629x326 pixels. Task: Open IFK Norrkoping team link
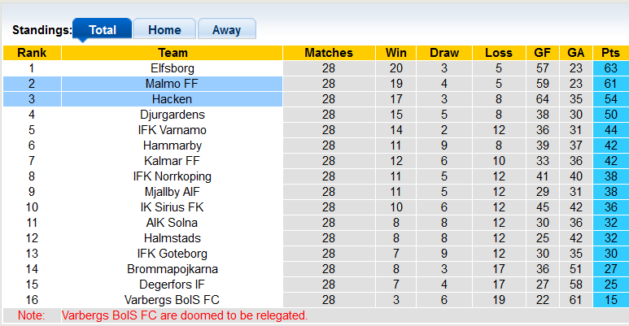click(172, 176)
